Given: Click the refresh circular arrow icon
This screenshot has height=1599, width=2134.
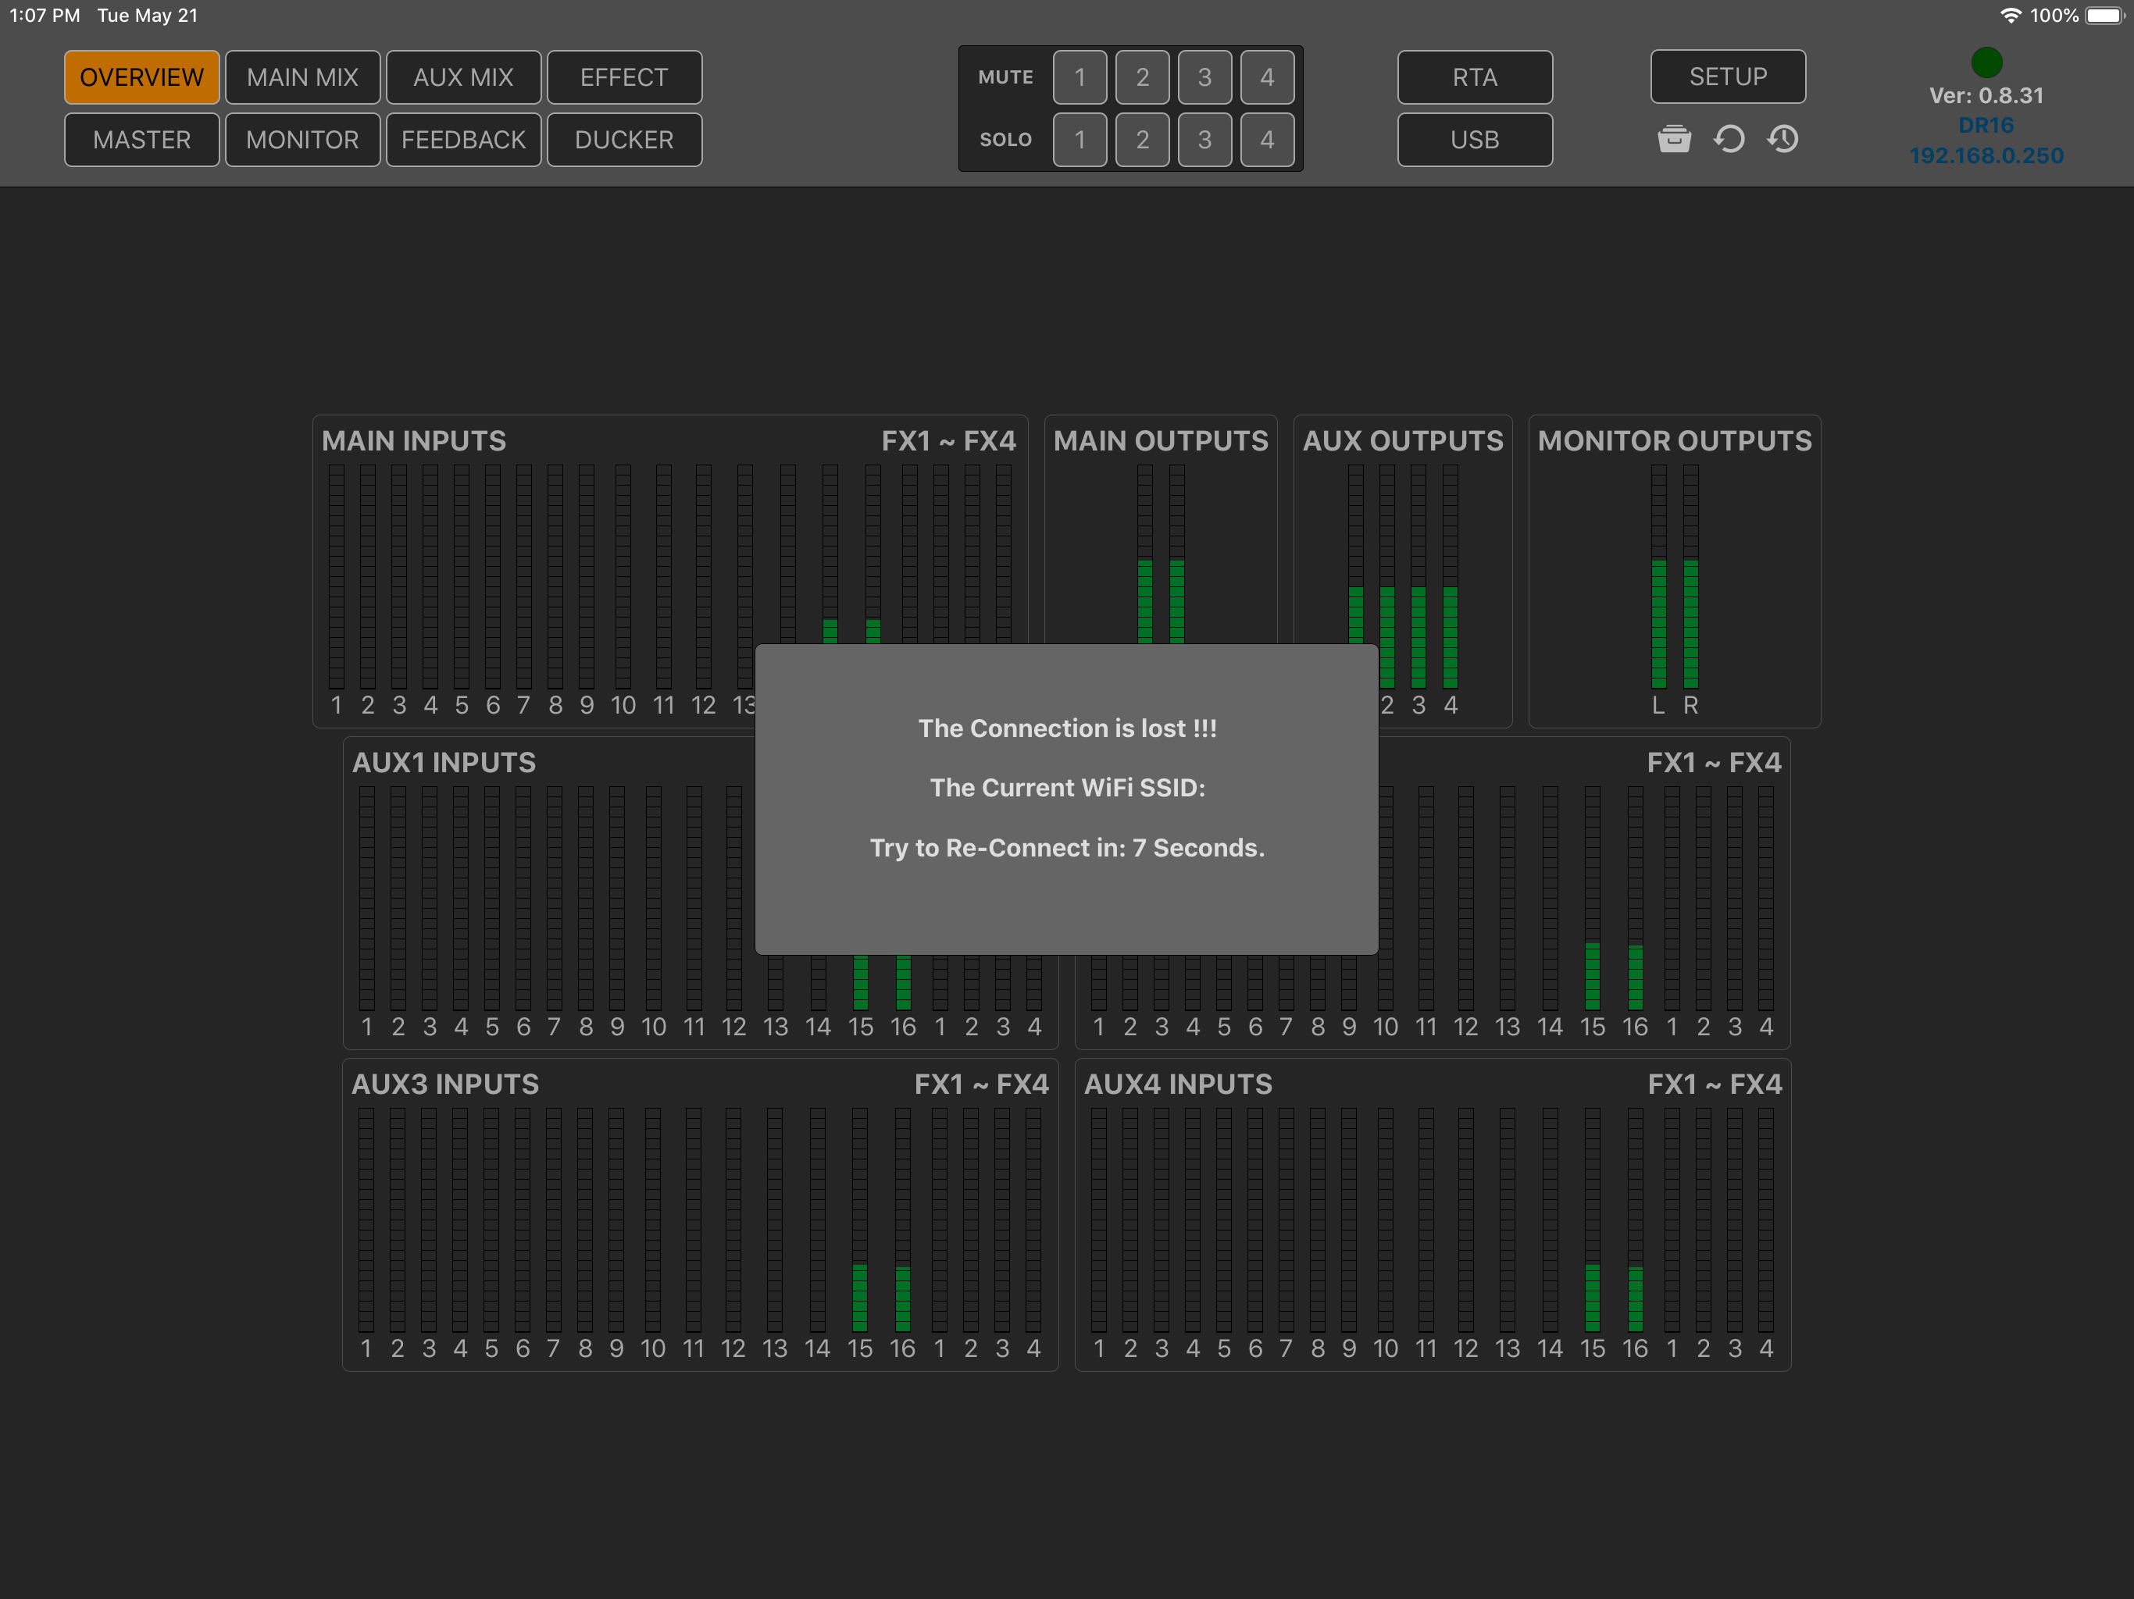Looking at the screenshot, I should click(1729, 139).
